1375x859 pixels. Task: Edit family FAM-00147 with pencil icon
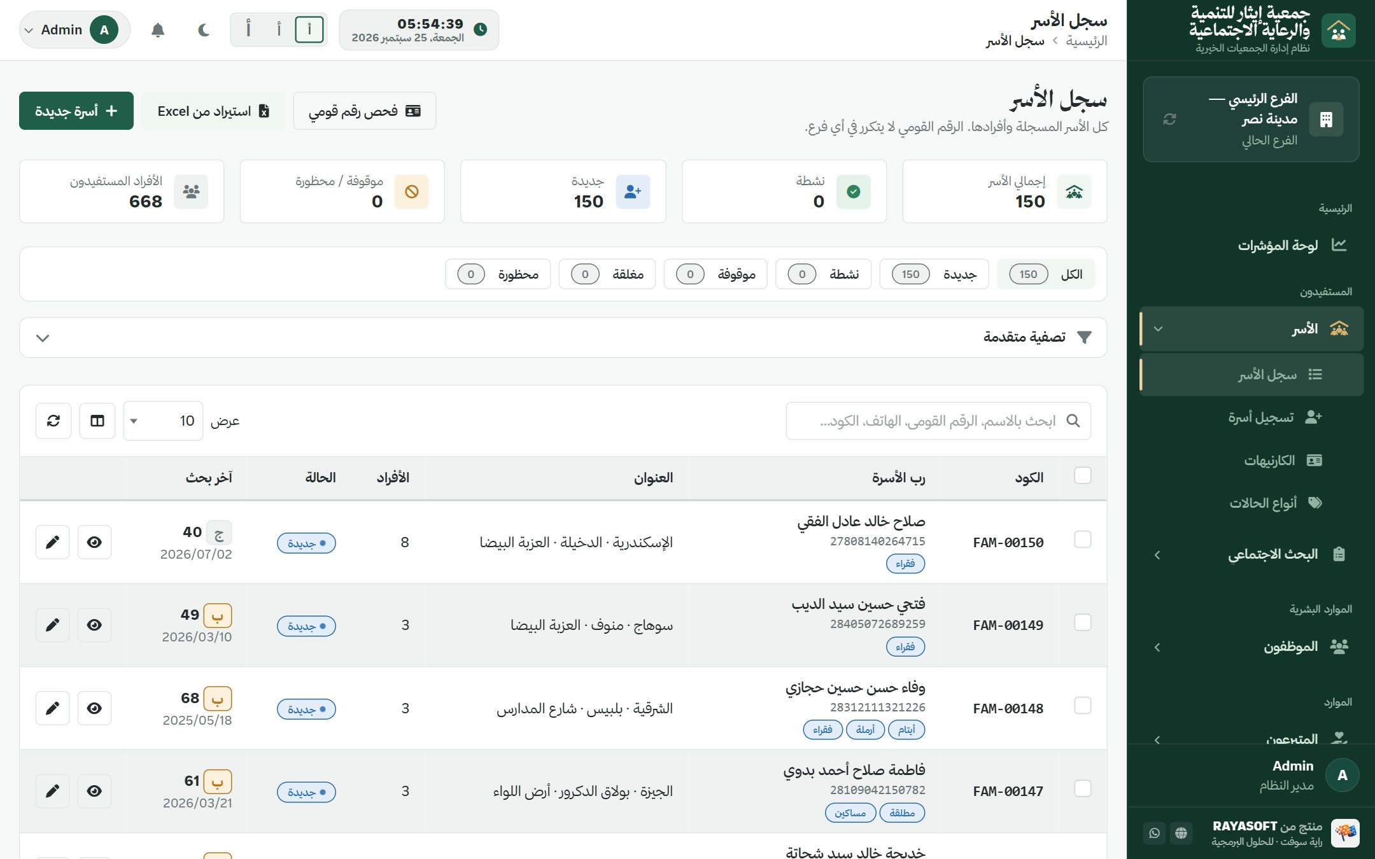point(52,791)
